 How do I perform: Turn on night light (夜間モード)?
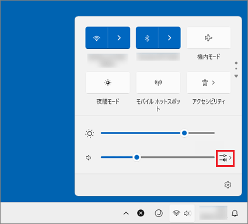point(108,83)
